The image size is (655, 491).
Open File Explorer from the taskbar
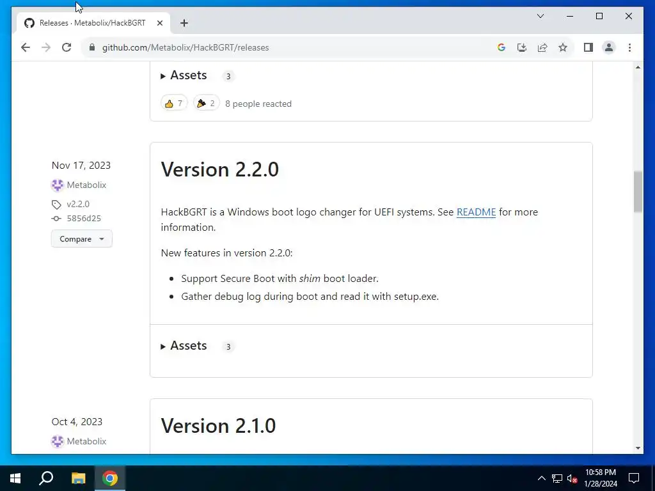[x=78, y=478]
